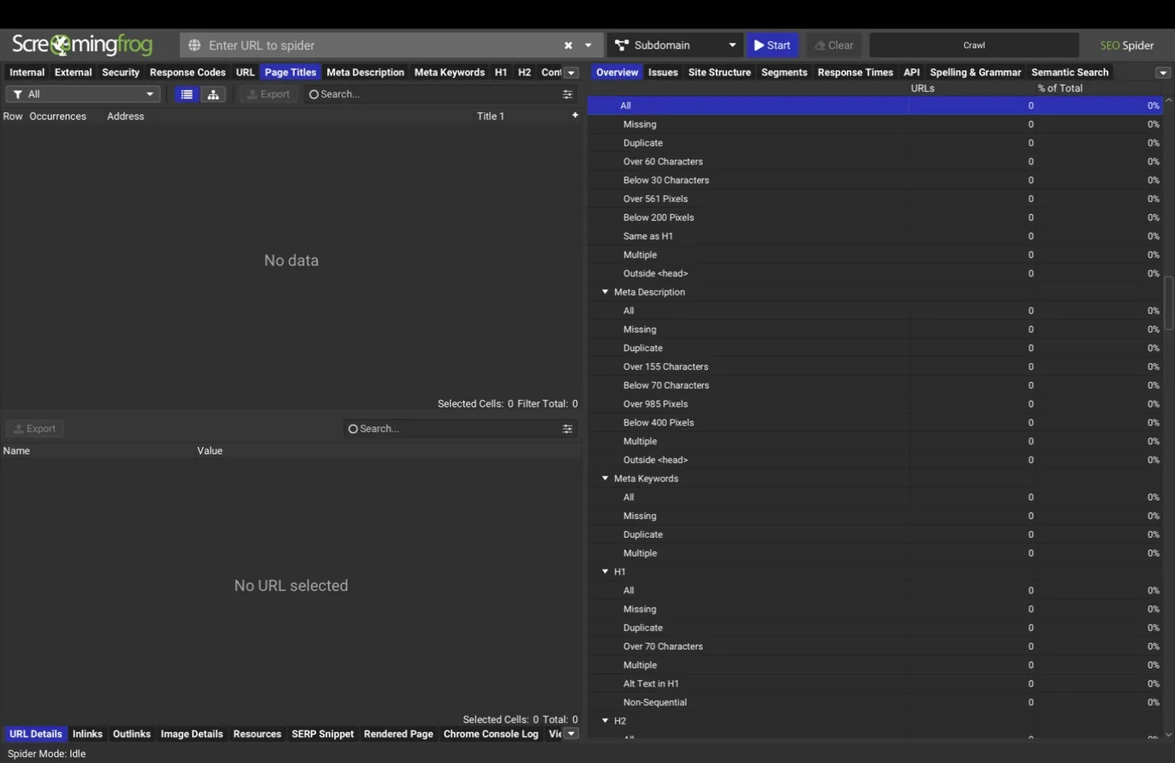
Task: Open the Subdomain crawl scope dropdown
Action: [675, 45]
